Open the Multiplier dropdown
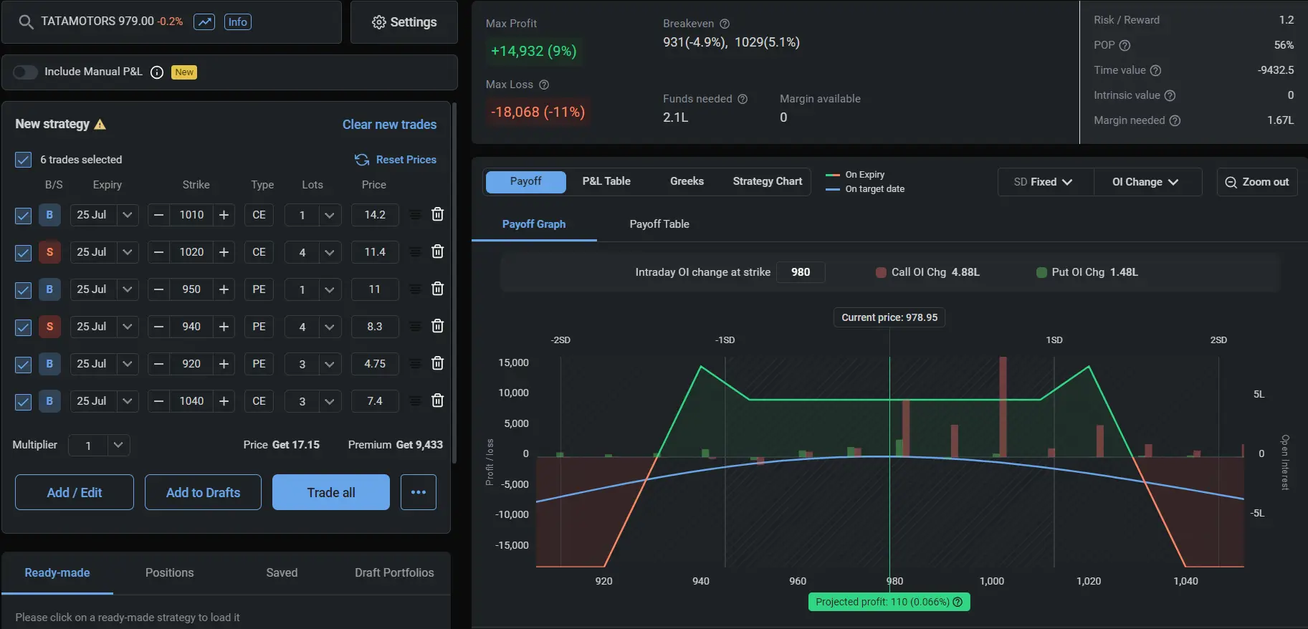This screenshot has width=1308, height=629. [118, 445]
